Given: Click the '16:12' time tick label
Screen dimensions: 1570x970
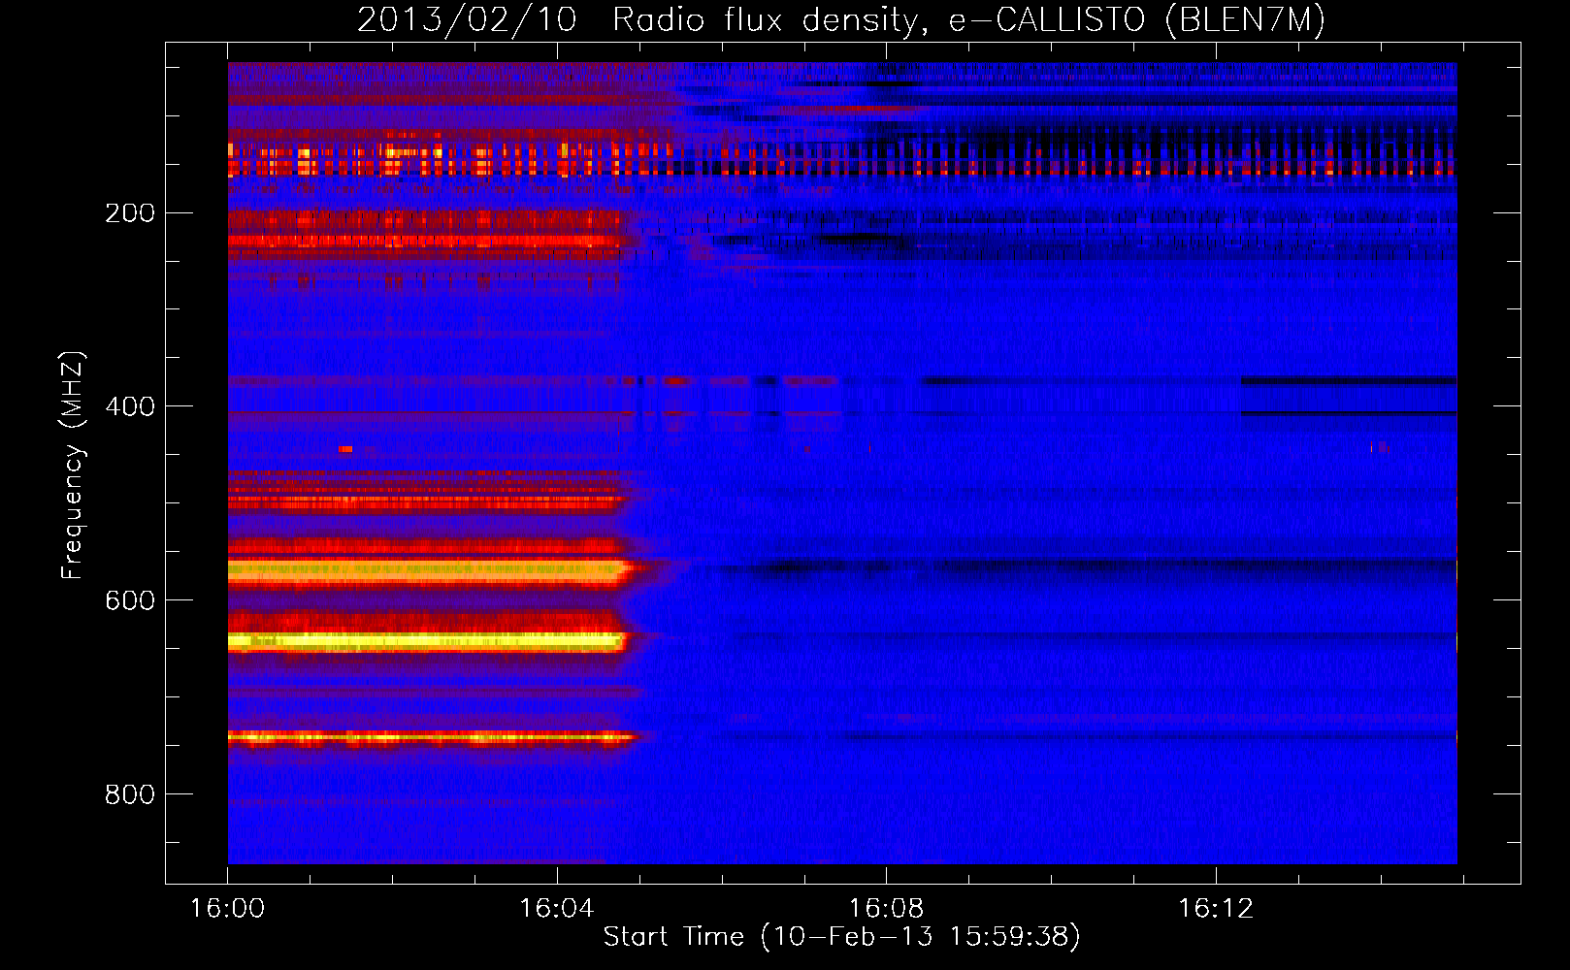Looking at the screenshot, I should point(1216,909).
